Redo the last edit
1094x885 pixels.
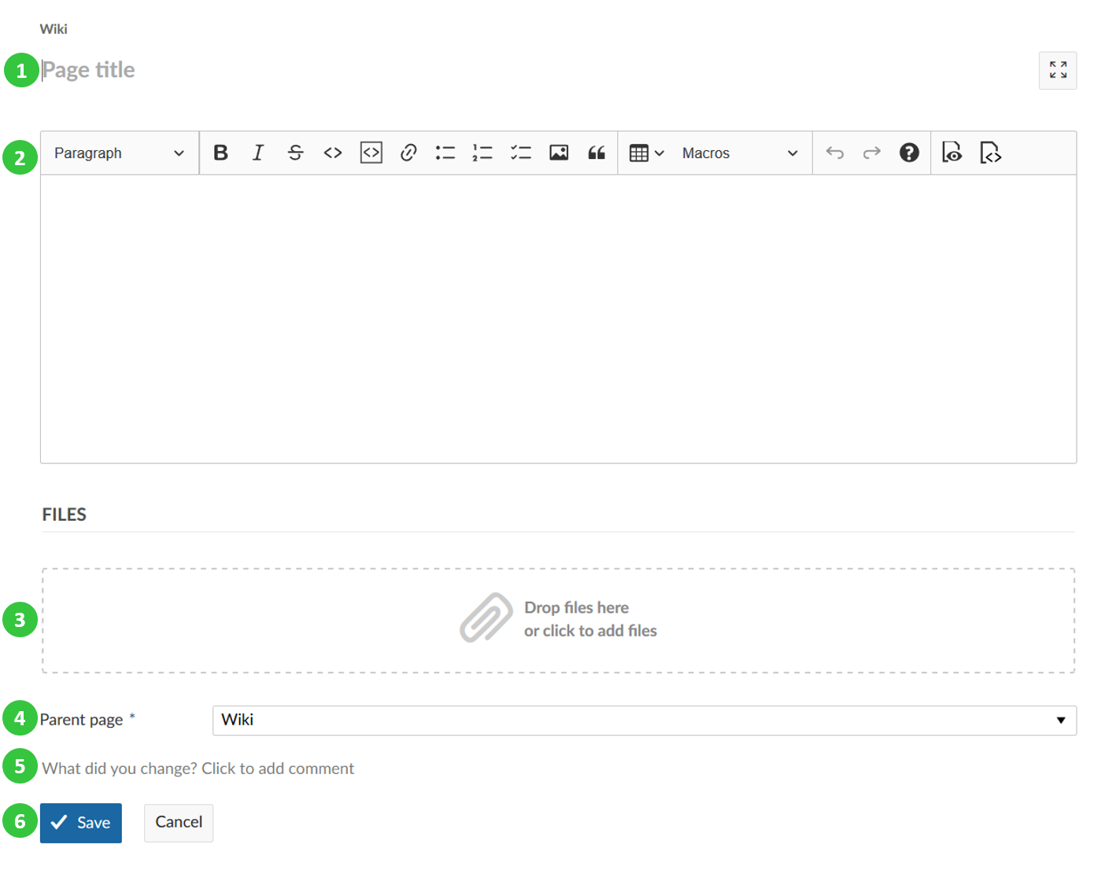pyautogui.click(x=871, y=153)
